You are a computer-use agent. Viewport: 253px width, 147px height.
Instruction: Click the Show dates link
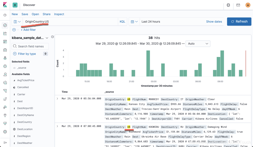(214, 22)
